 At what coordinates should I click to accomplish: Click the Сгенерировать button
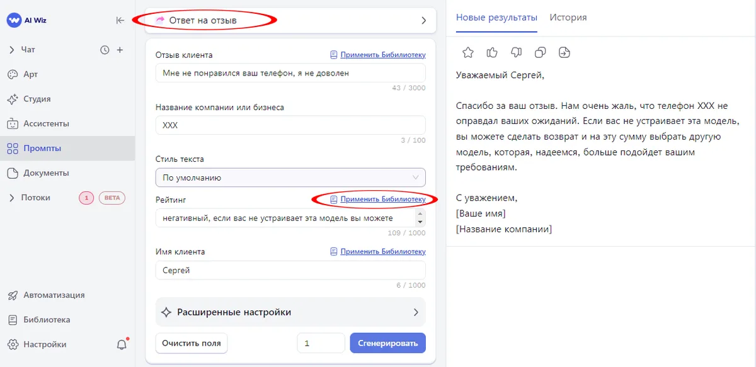pos(387,343)
